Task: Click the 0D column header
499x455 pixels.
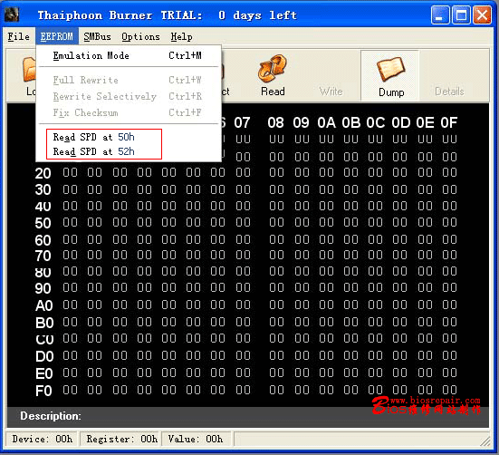Action: point(400,122)
